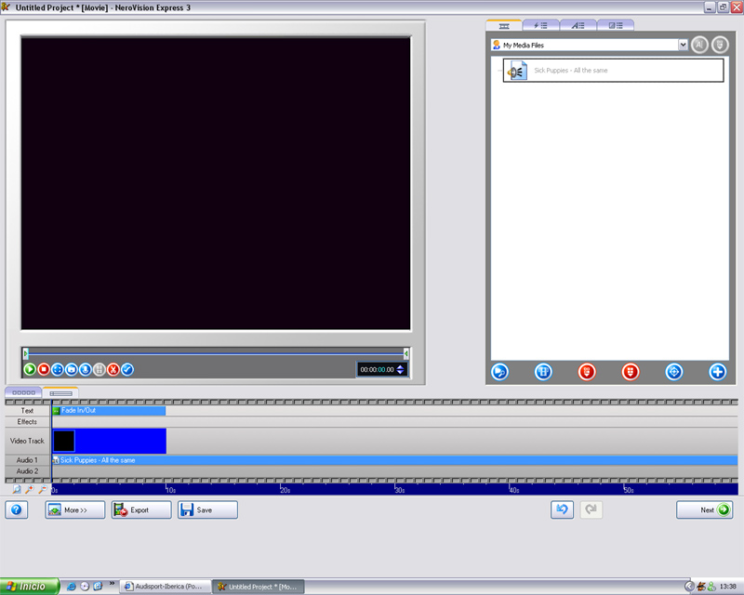Click the timeline zoom-out magnifier icon

point(43,489)
